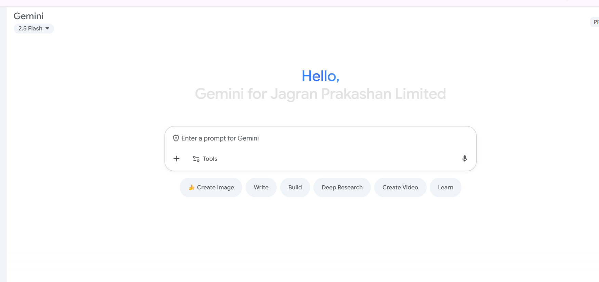The height and width of the screenshot is (282, 599).
Task: Start Deep Research chip
Action: tap(342, 187)
